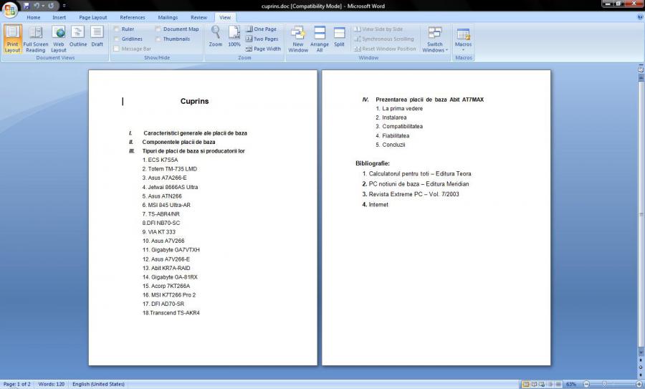Turn on Thumbnails checkbox
This screenshot has height=389, width=645.
[158, 39]
